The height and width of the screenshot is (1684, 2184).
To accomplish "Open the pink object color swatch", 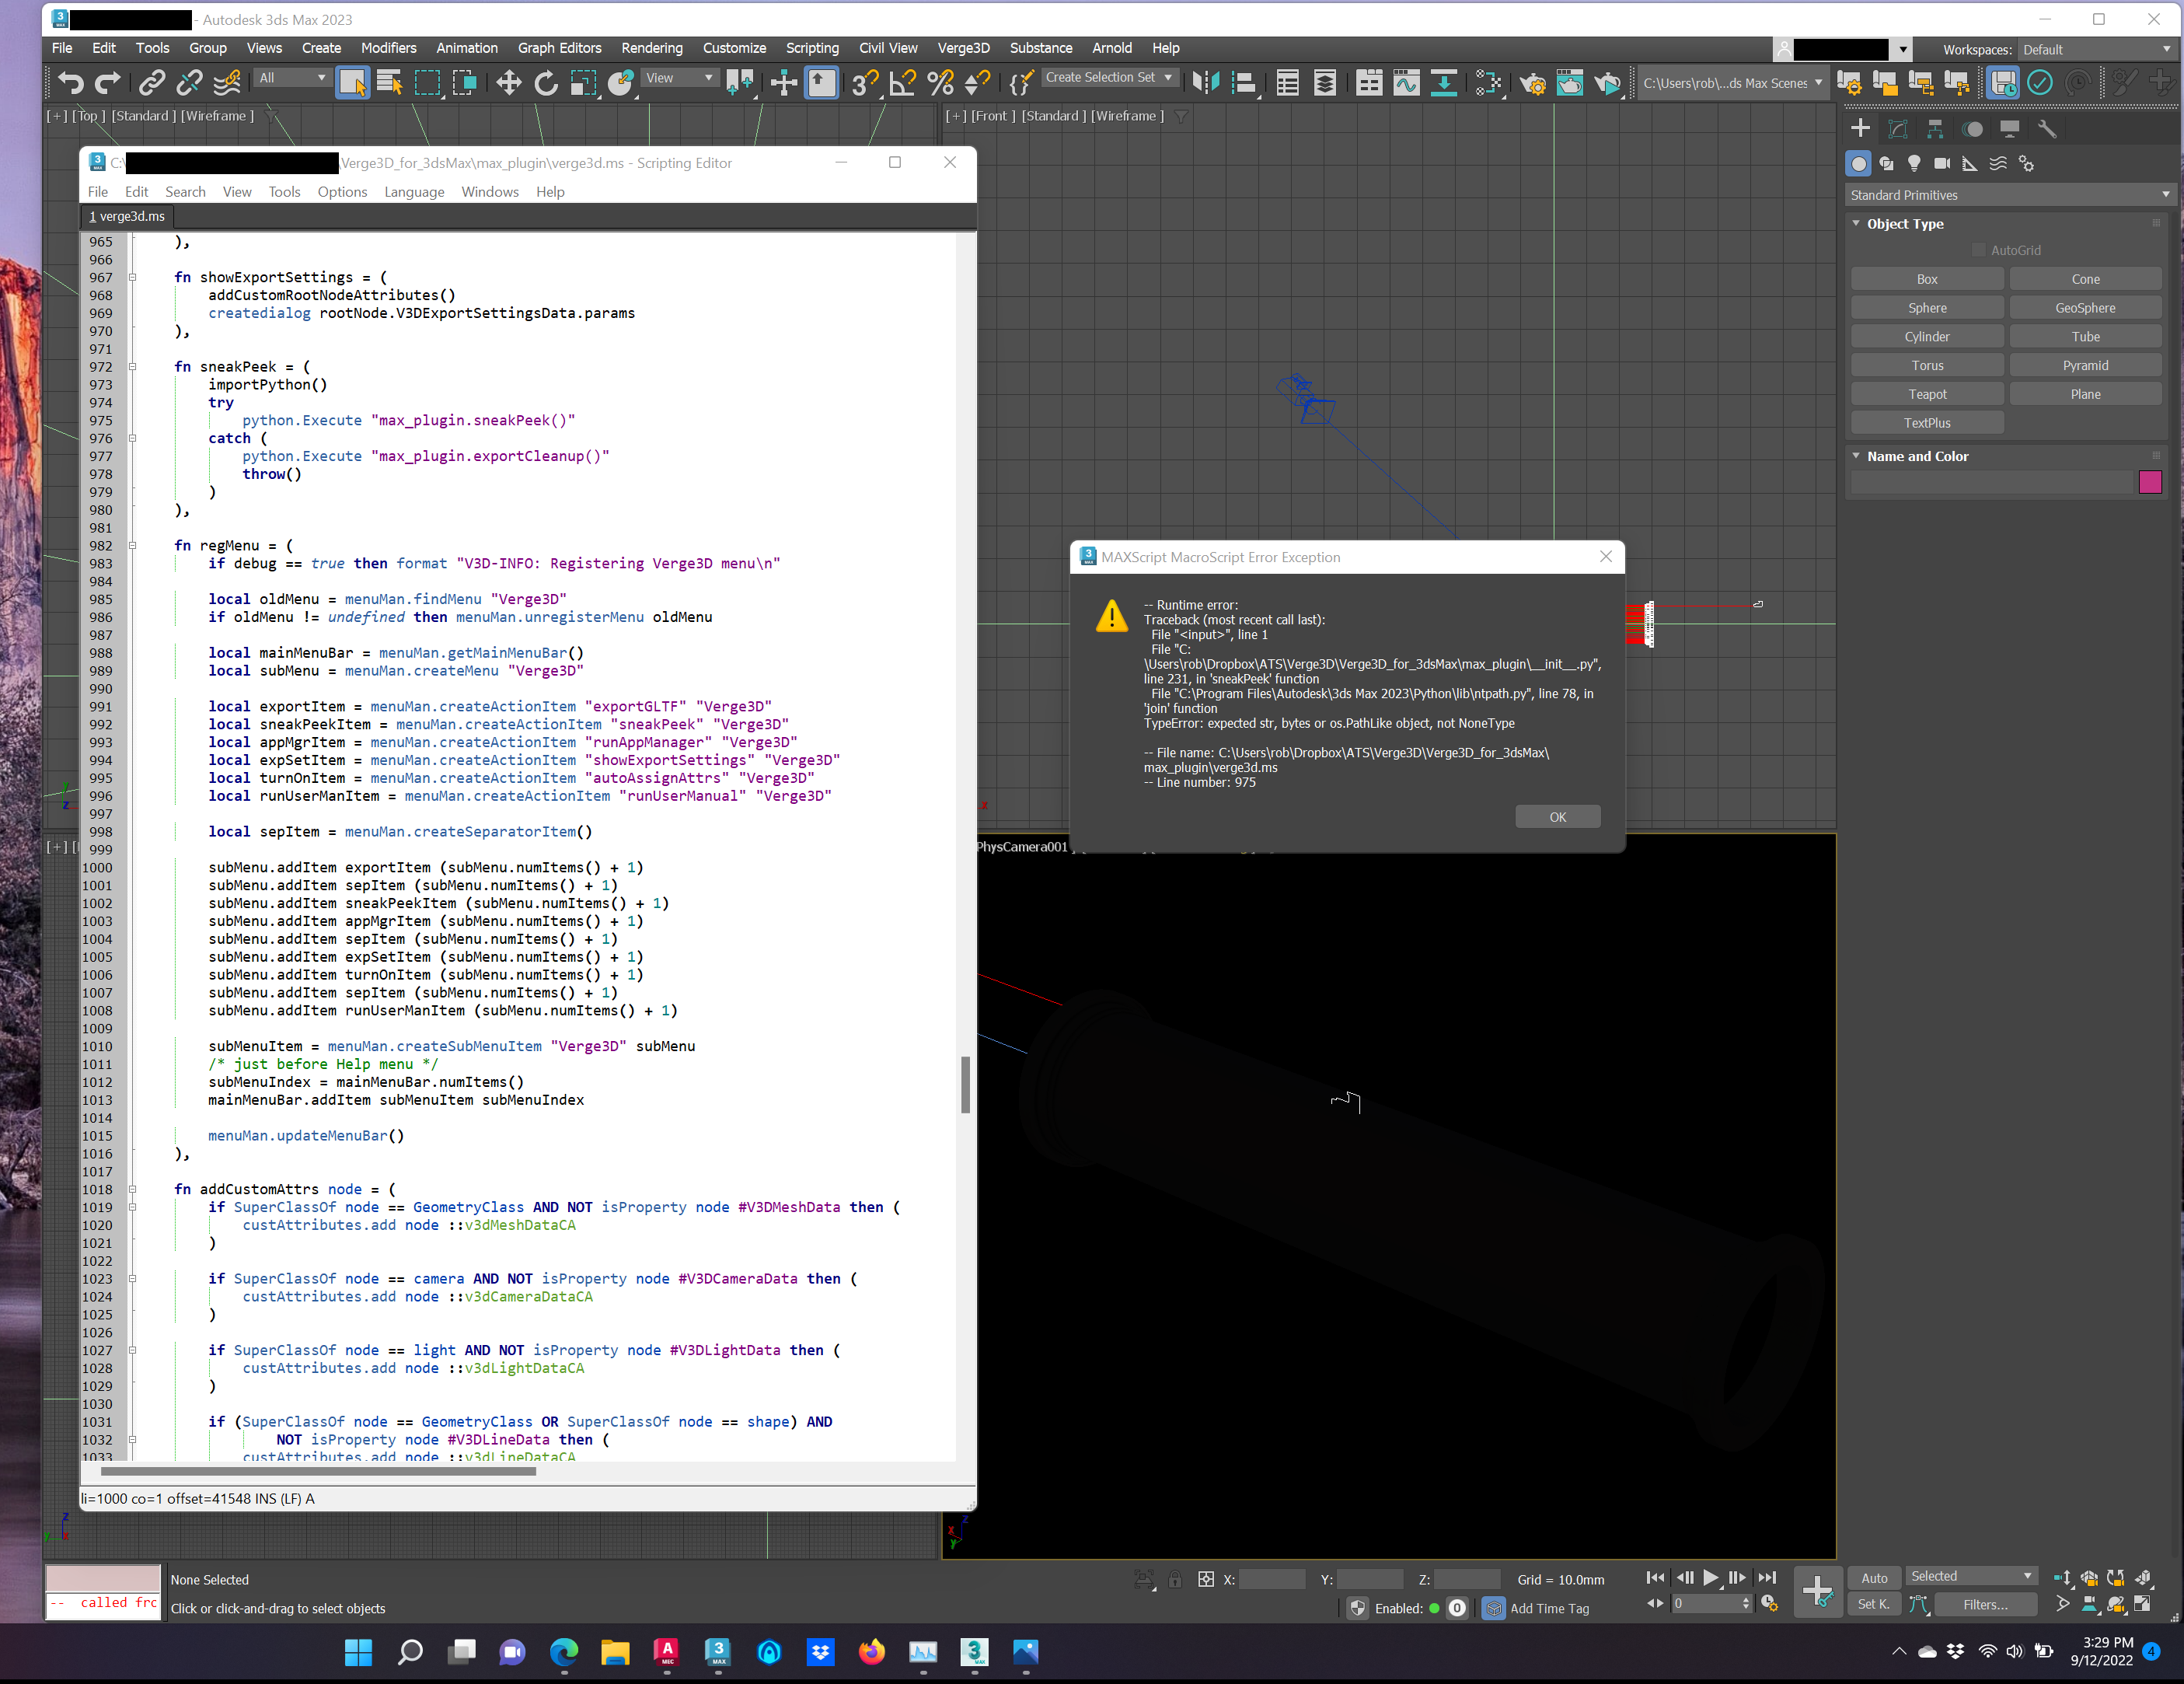I will tap(2150, 482).
